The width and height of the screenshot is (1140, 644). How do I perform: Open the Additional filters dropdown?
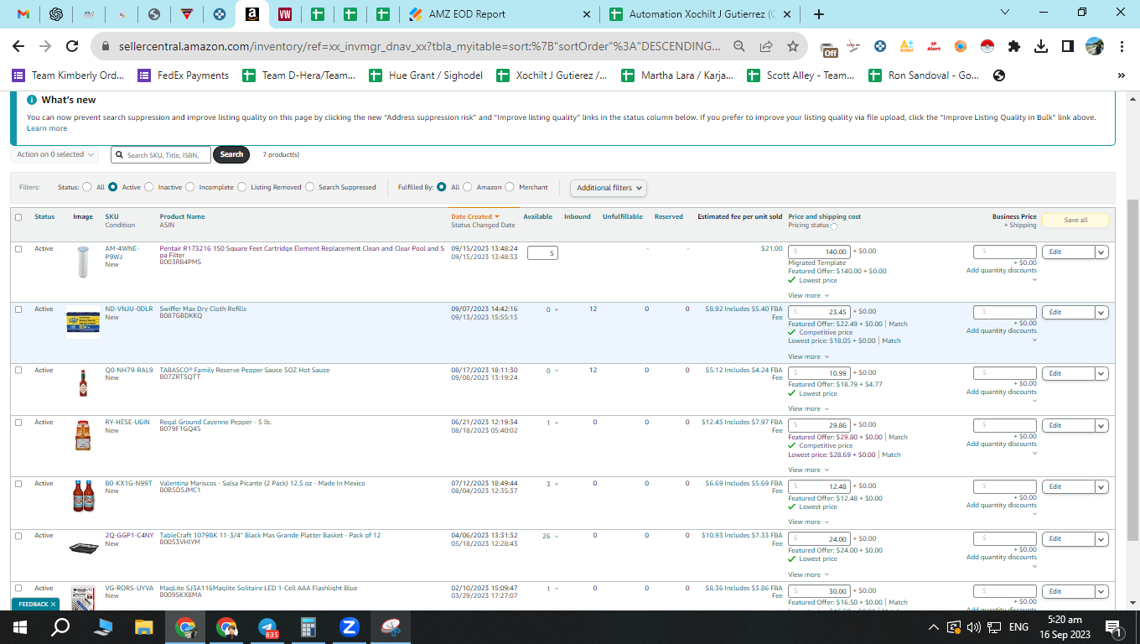coord(609,188)
